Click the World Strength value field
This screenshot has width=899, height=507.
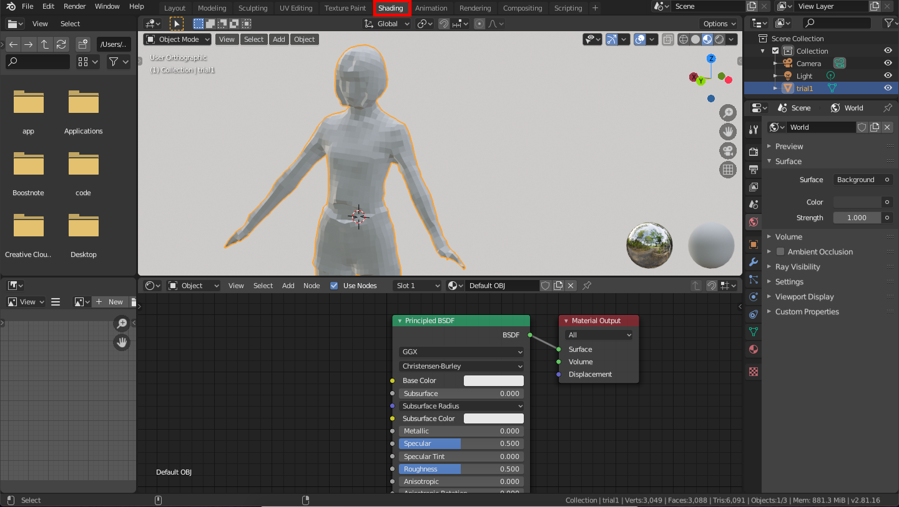pyautogui.click(x=857, y=218)
